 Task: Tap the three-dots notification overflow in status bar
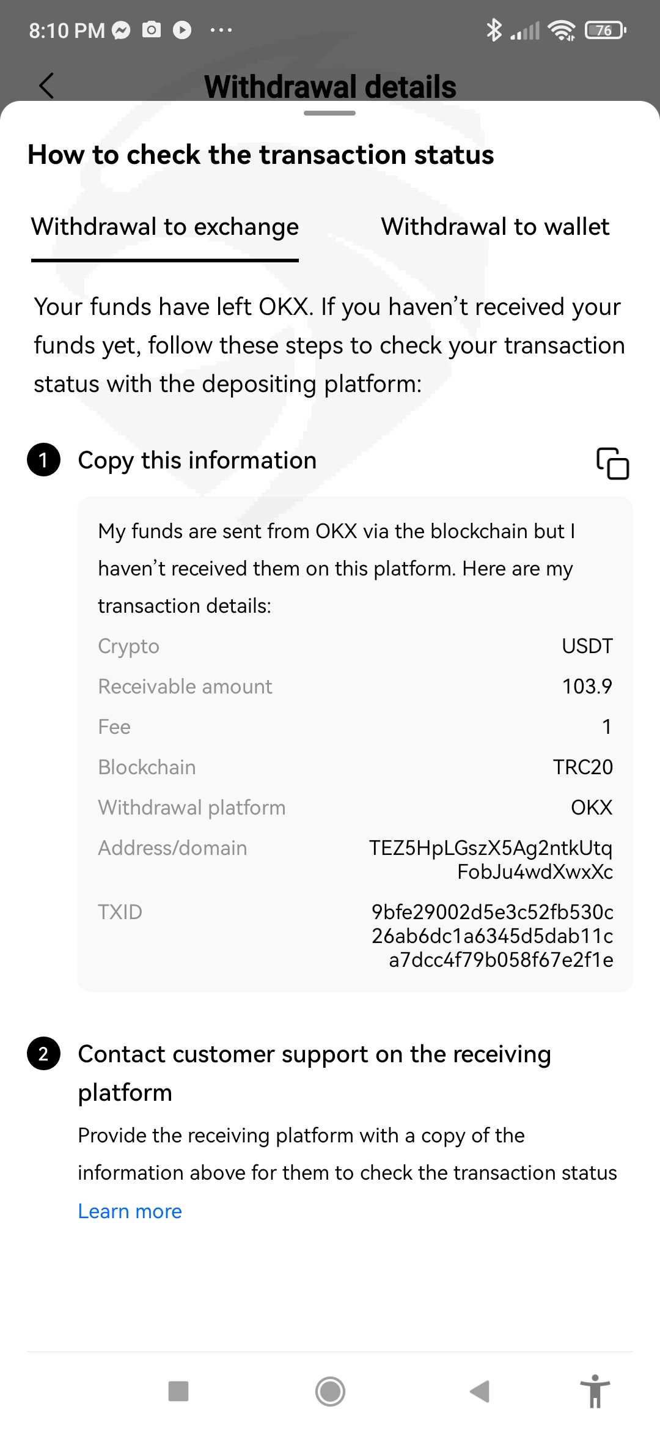(x=221, y=30)
